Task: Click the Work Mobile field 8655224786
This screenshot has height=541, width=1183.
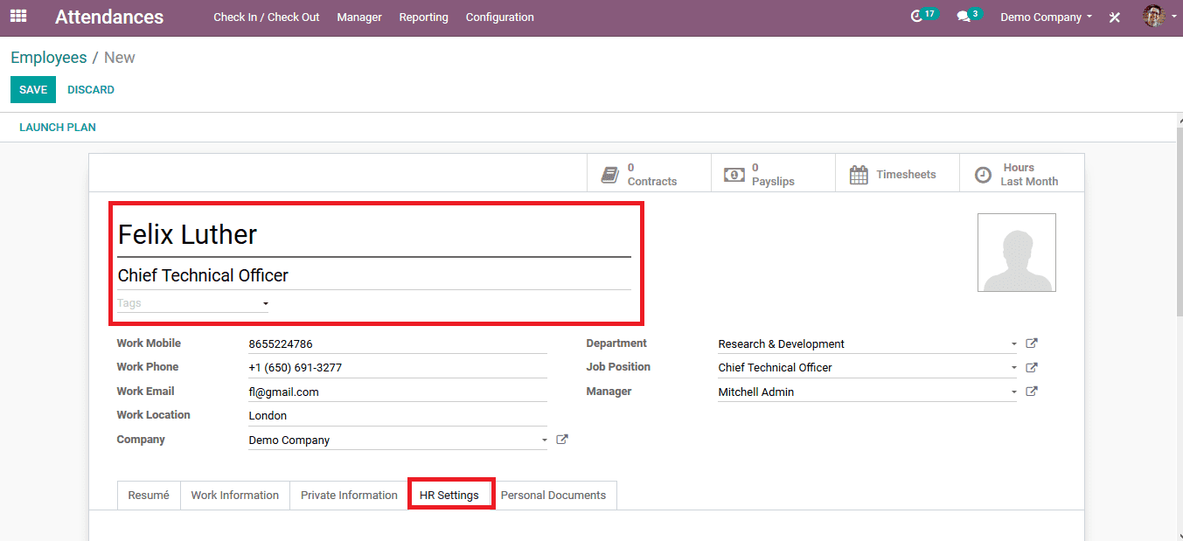Action: click(x=398, y=344)
